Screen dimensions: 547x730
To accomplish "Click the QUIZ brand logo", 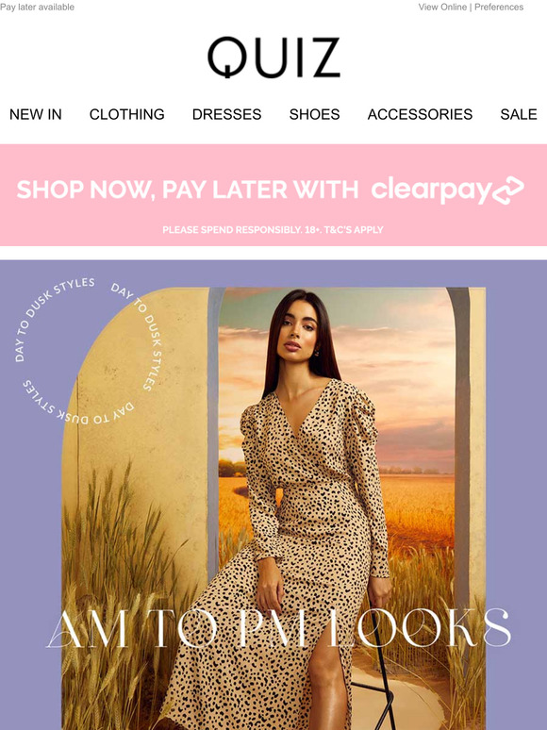I will 273,57.
